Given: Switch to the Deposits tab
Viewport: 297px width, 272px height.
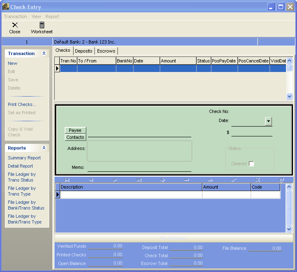Looking at the screenshot, I should point(84,51).
